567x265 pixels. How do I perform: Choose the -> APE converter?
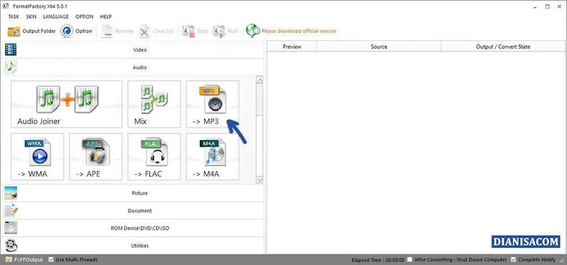click(x=96, y=157)
